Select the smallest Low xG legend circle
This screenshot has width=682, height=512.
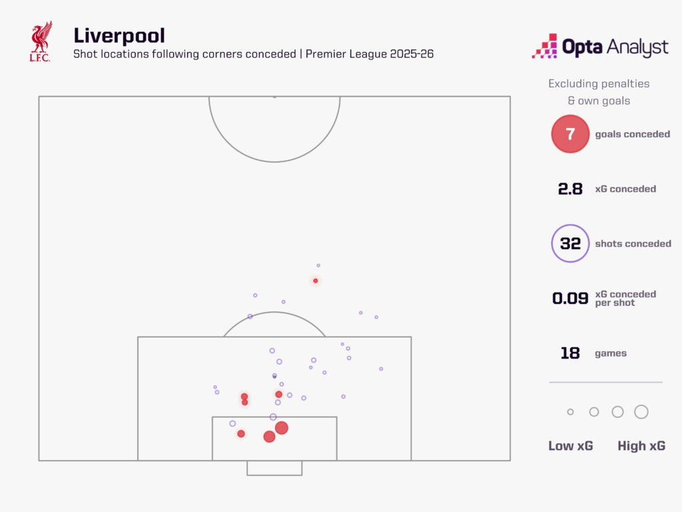point(570,412)
